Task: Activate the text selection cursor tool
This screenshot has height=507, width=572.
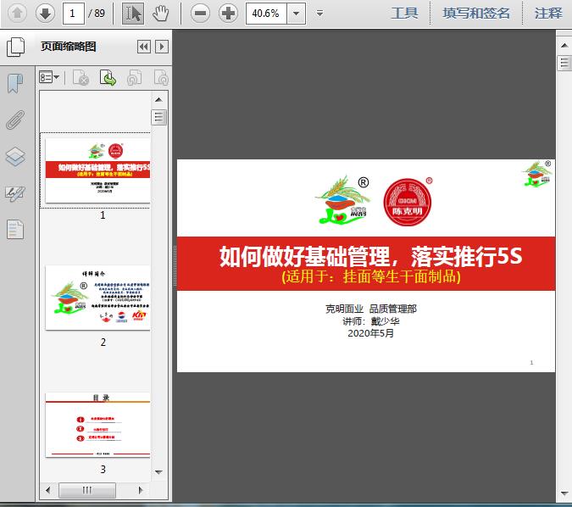Action: pos(133,14)
